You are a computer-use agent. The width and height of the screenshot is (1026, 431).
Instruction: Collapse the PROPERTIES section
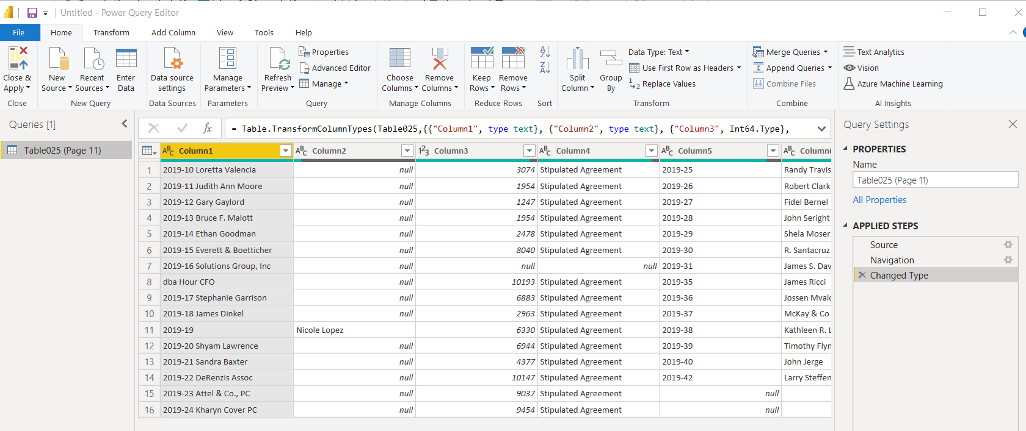(x=846, y=149)
